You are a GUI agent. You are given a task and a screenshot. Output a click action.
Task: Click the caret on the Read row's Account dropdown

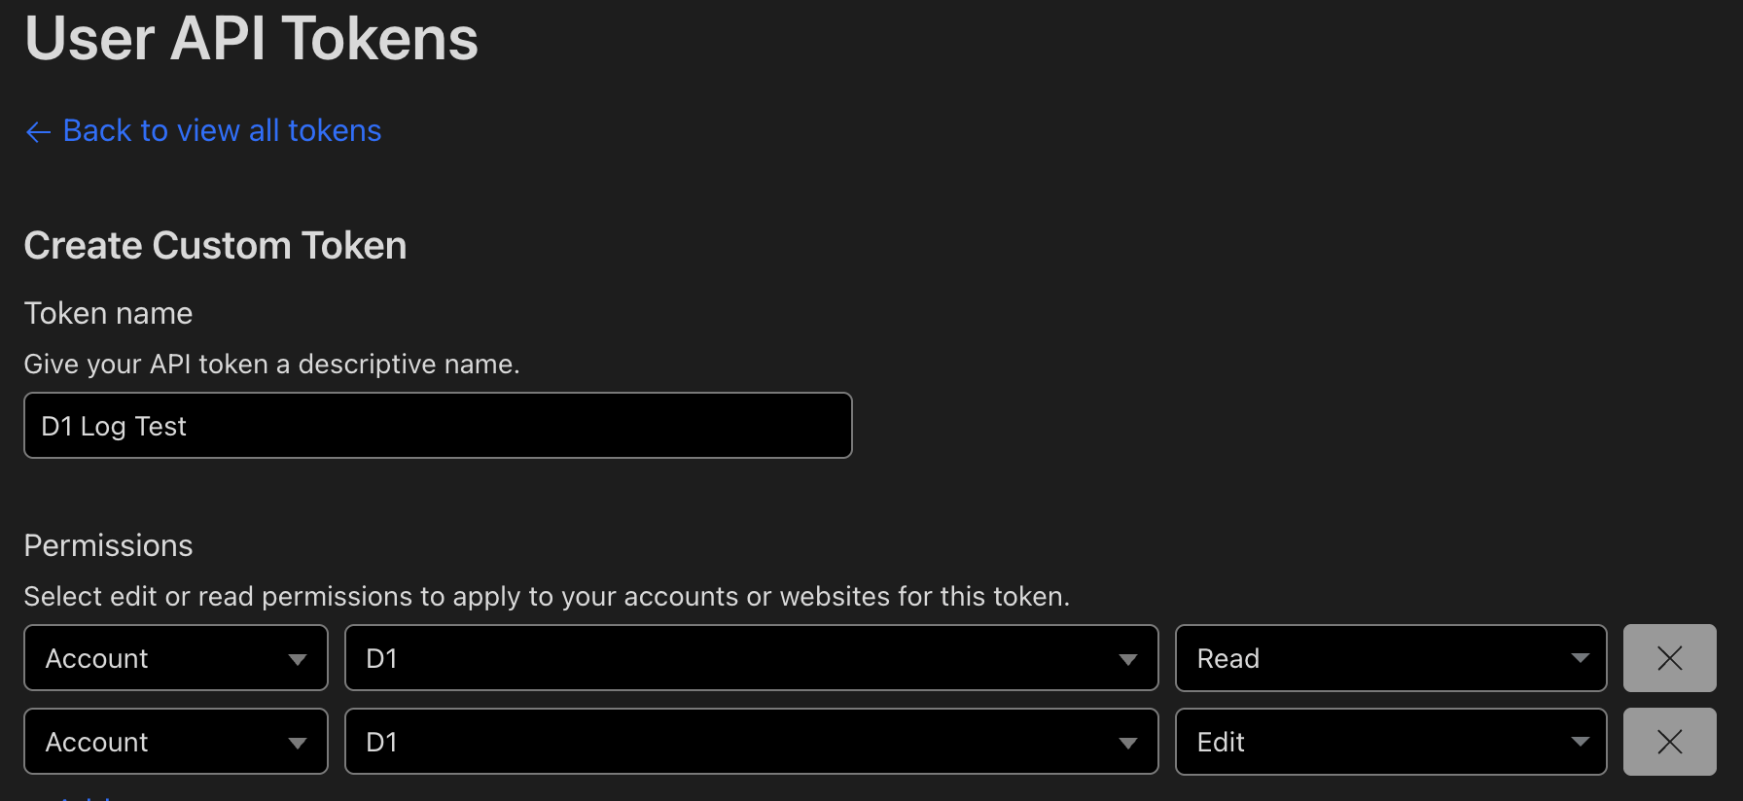pos(298,659)
